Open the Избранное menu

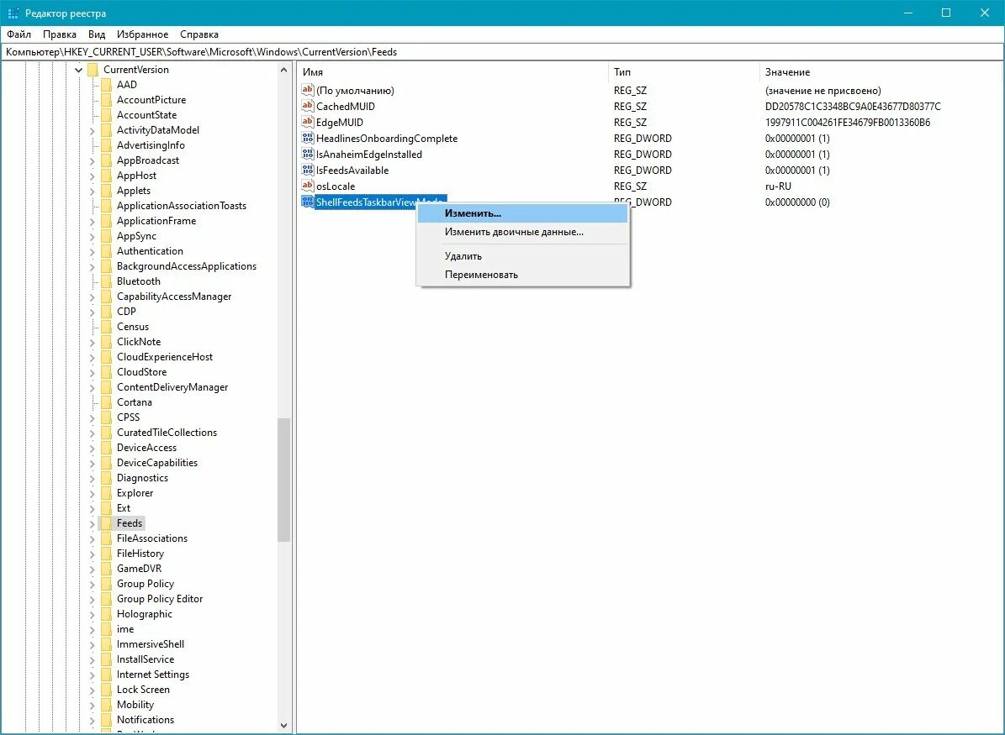point(142,34)
